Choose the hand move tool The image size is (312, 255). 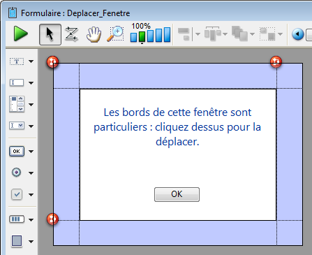pyautogui.click(x=94, y=34)
